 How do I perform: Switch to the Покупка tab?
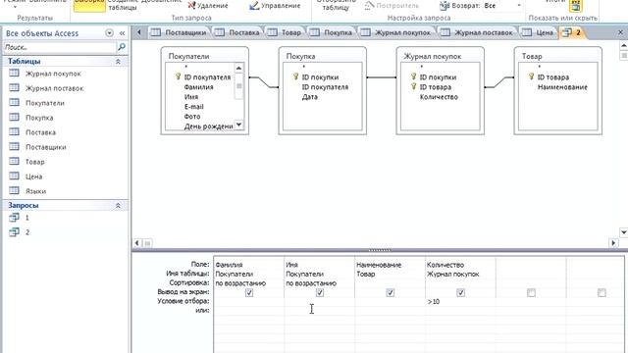332,32
